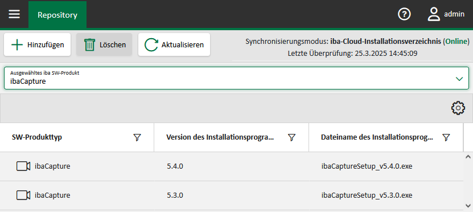Viewport: 473px width, 212px height.
Task: Expand the iba SW-Produkt dropdown arrow
Action: pos(459,79)
